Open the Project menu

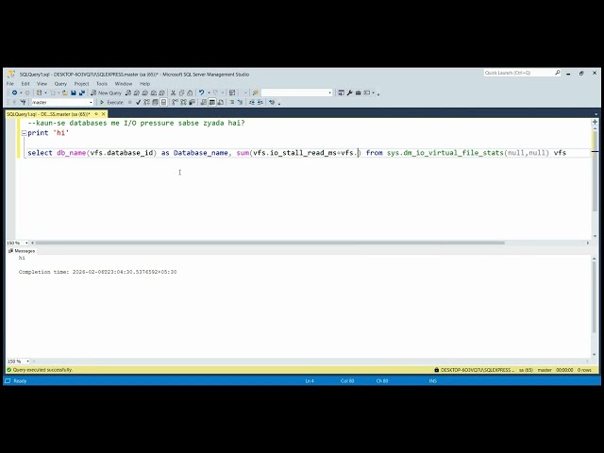coord(81,84)
